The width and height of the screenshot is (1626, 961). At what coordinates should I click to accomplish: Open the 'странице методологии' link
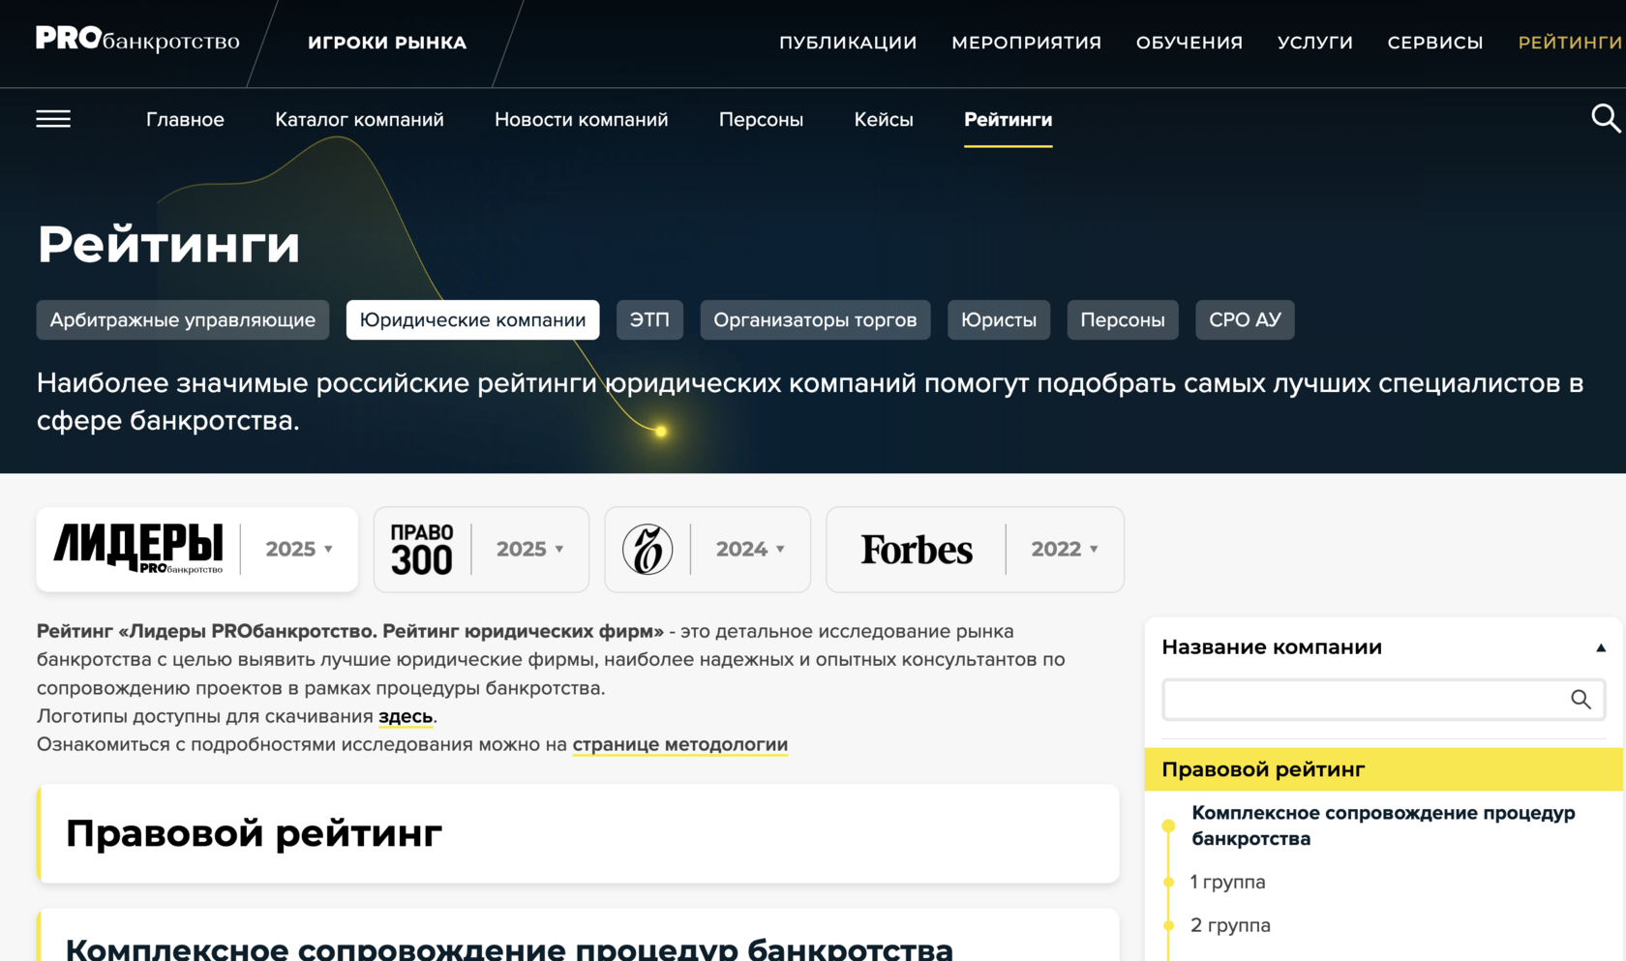pos(680,744)
